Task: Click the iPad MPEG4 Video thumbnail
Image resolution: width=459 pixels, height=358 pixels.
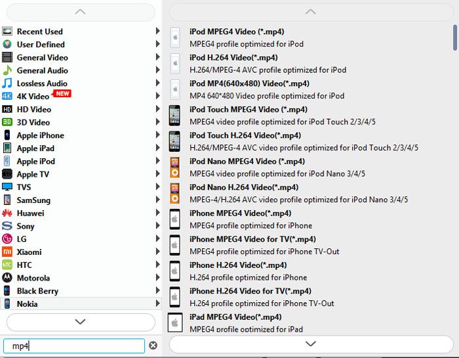Action: click(175, 323)
